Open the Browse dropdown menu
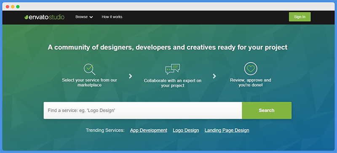Viewport: 337px width, 153px height. [84, 17]
